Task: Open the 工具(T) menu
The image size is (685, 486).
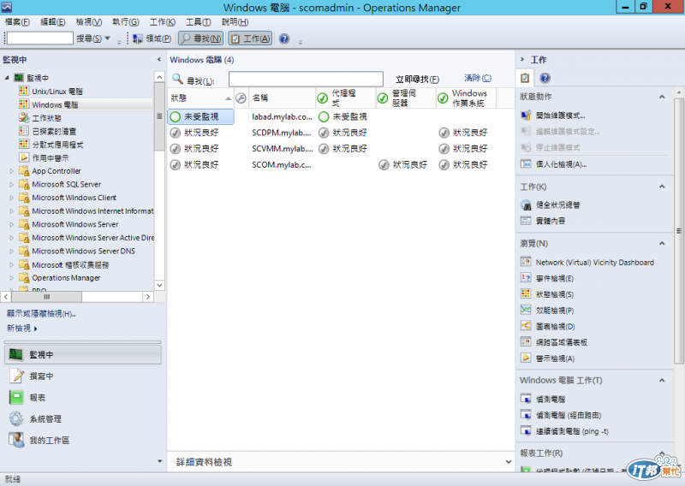Action: [199, 22]
